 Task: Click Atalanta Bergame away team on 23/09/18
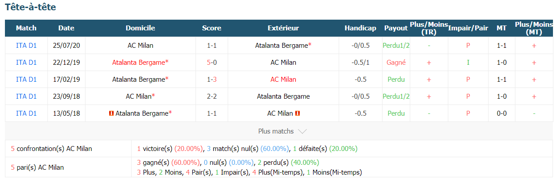click(x=283, y=96)
